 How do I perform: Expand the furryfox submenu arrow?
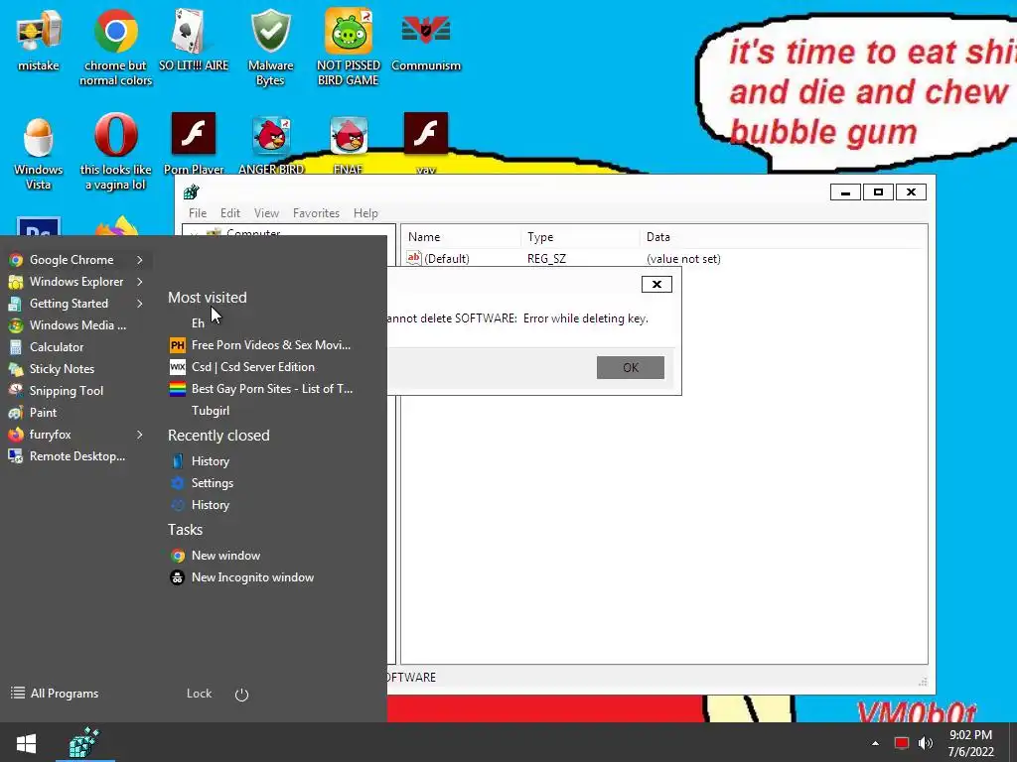(x=139, y=435)
